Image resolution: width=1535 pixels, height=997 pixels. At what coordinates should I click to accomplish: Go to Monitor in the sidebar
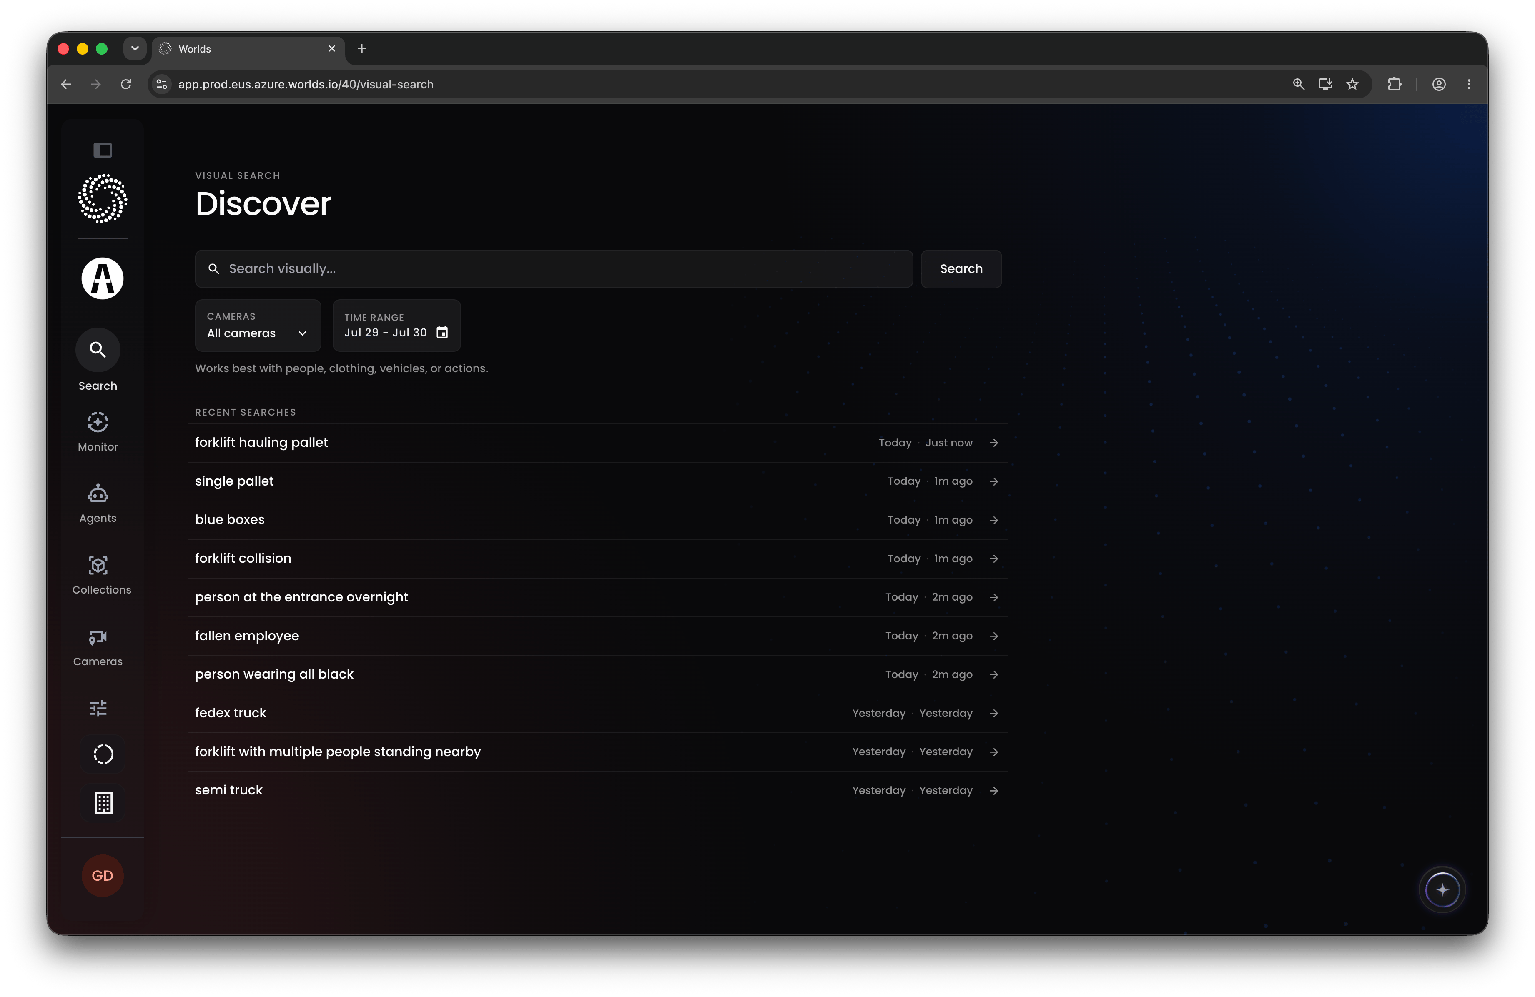coord(98,432)
